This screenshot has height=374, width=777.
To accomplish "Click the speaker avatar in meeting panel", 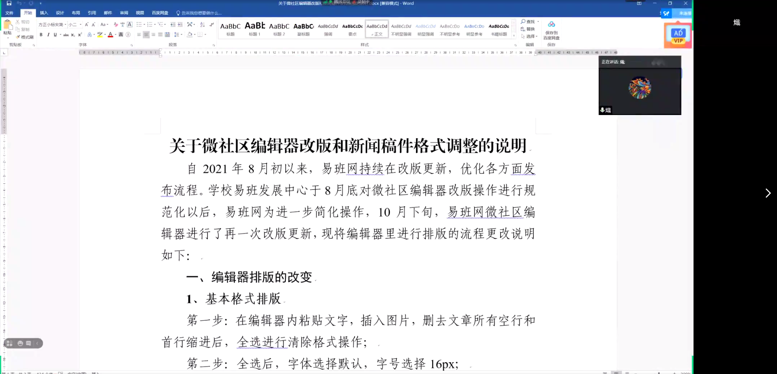I will tap(640, 87).
